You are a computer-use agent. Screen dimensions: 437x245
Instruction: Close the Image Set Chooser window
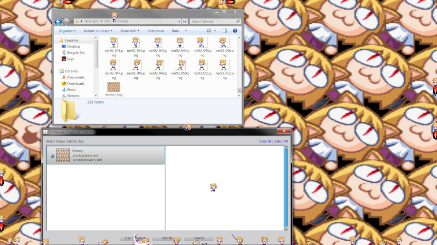[284, 131]
